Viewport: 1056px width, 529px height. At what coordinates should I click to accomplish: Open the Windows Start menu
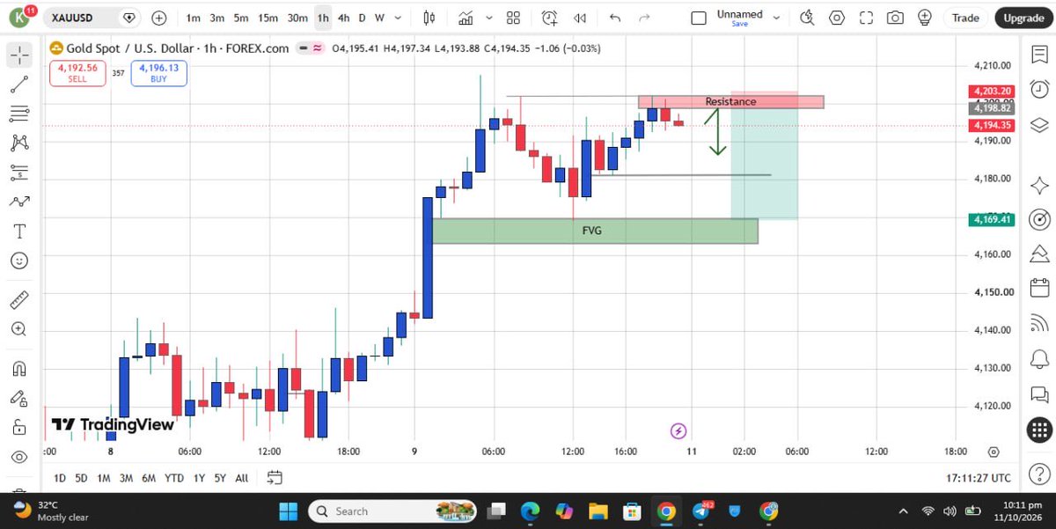[289, 511]
